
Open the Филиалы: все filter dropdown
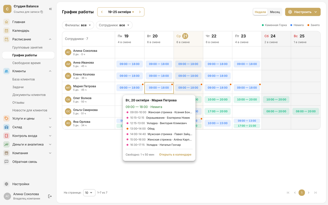pos(78,25)
